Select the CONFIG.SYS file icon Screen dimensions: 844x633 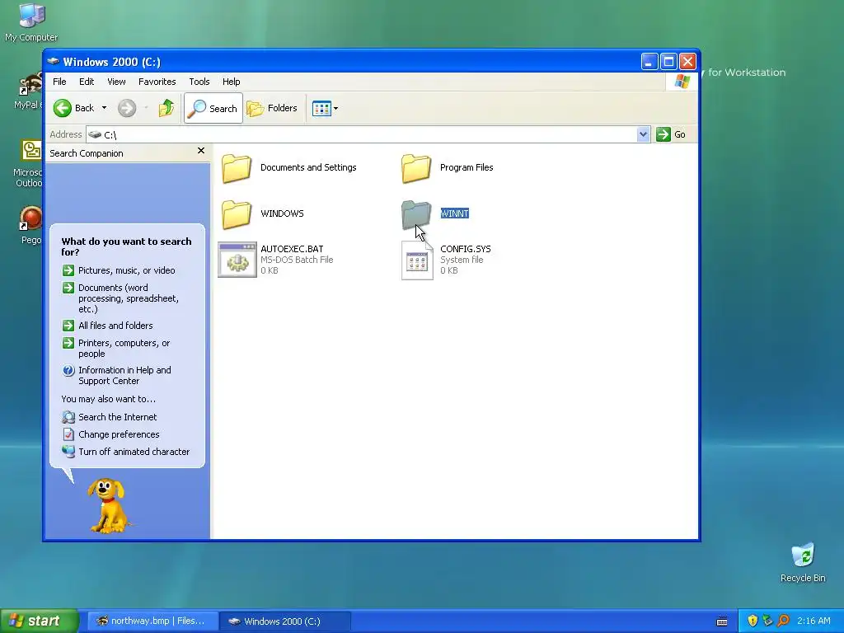click(x=417, y=260)
